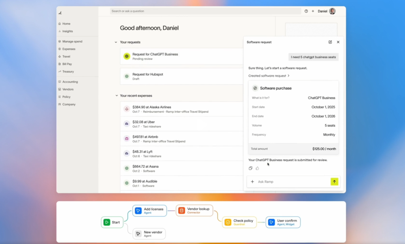Go to Bill Pay in sidebar
The height and width of the screenshot is (244, 405).
click(67, 64)
